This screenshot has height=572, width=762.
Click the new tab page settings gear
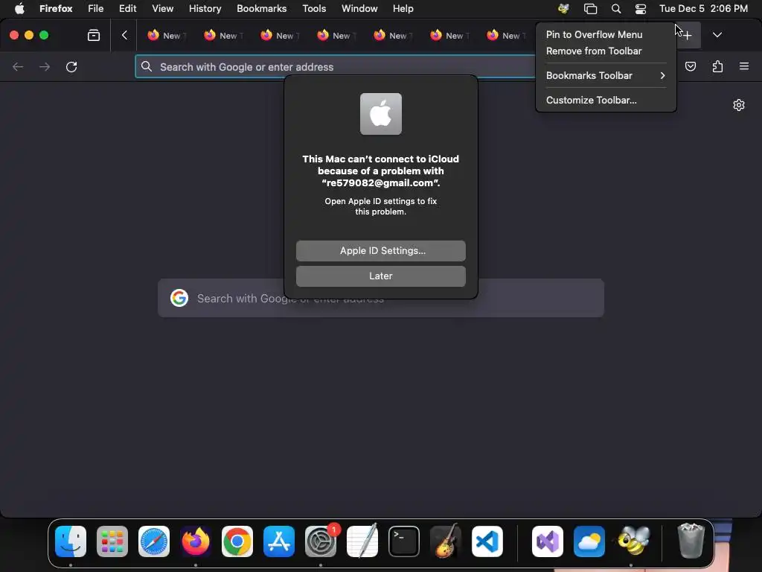click(739, 105)
